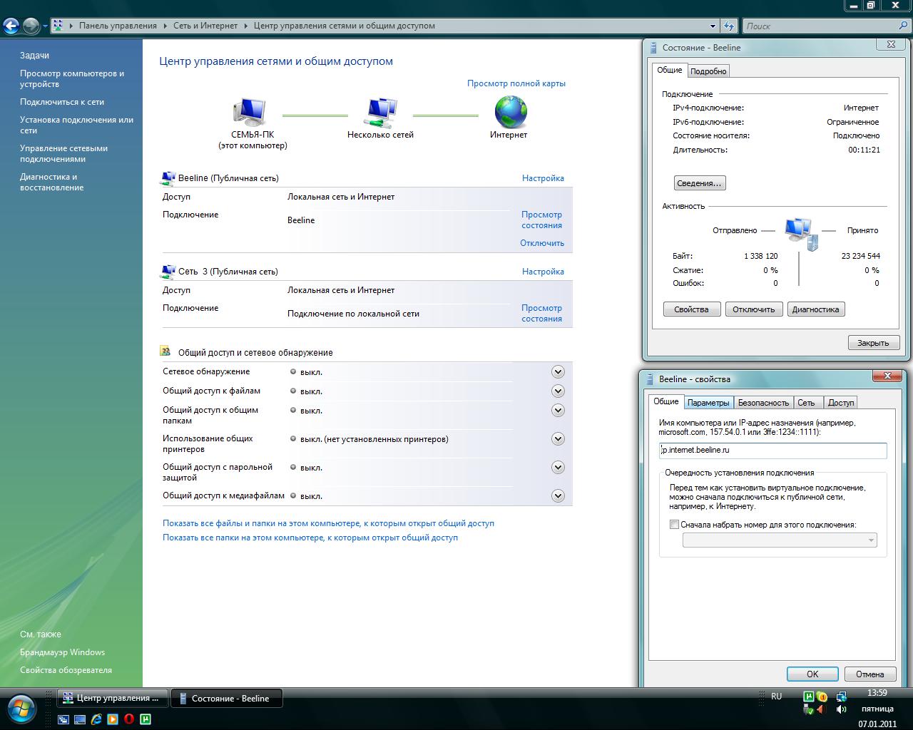Click the Beeline network icon in header
The image size is (913, 730).
pyautogui.click(x=168, y=178)
